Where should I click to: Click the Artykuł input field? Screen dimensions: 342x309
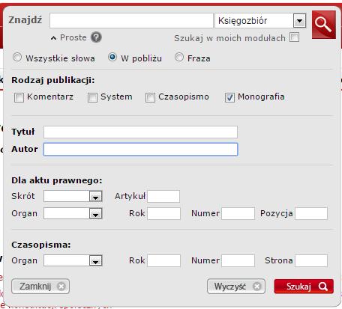(x=163, y=196)
